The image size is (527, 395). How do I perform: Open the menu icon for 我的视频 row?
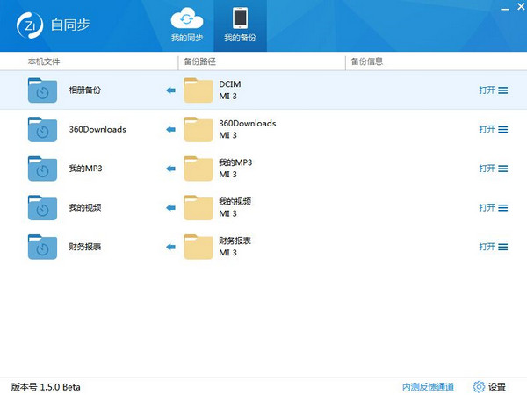[x=503, y=208]
